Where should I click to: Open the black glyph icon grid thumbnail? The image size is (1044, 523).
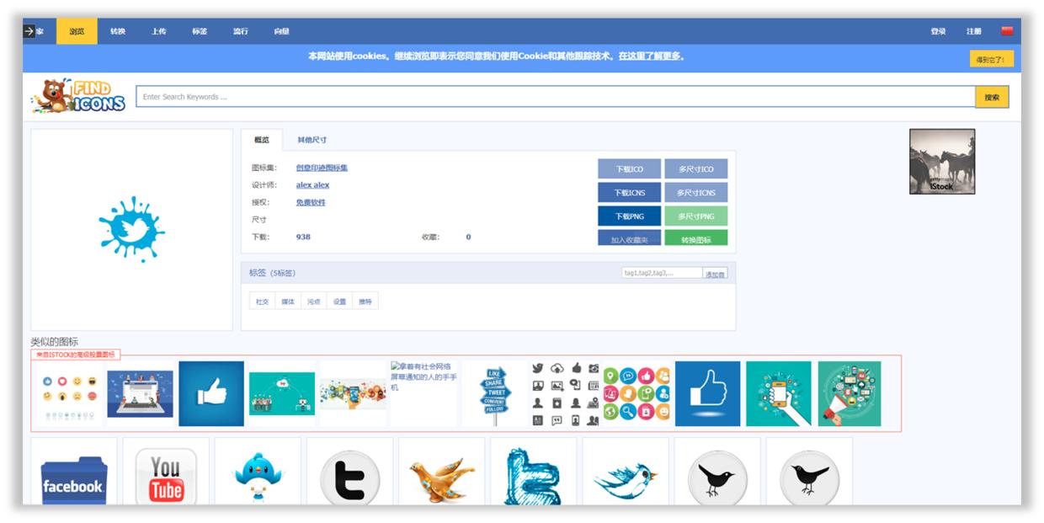point(566,393)
